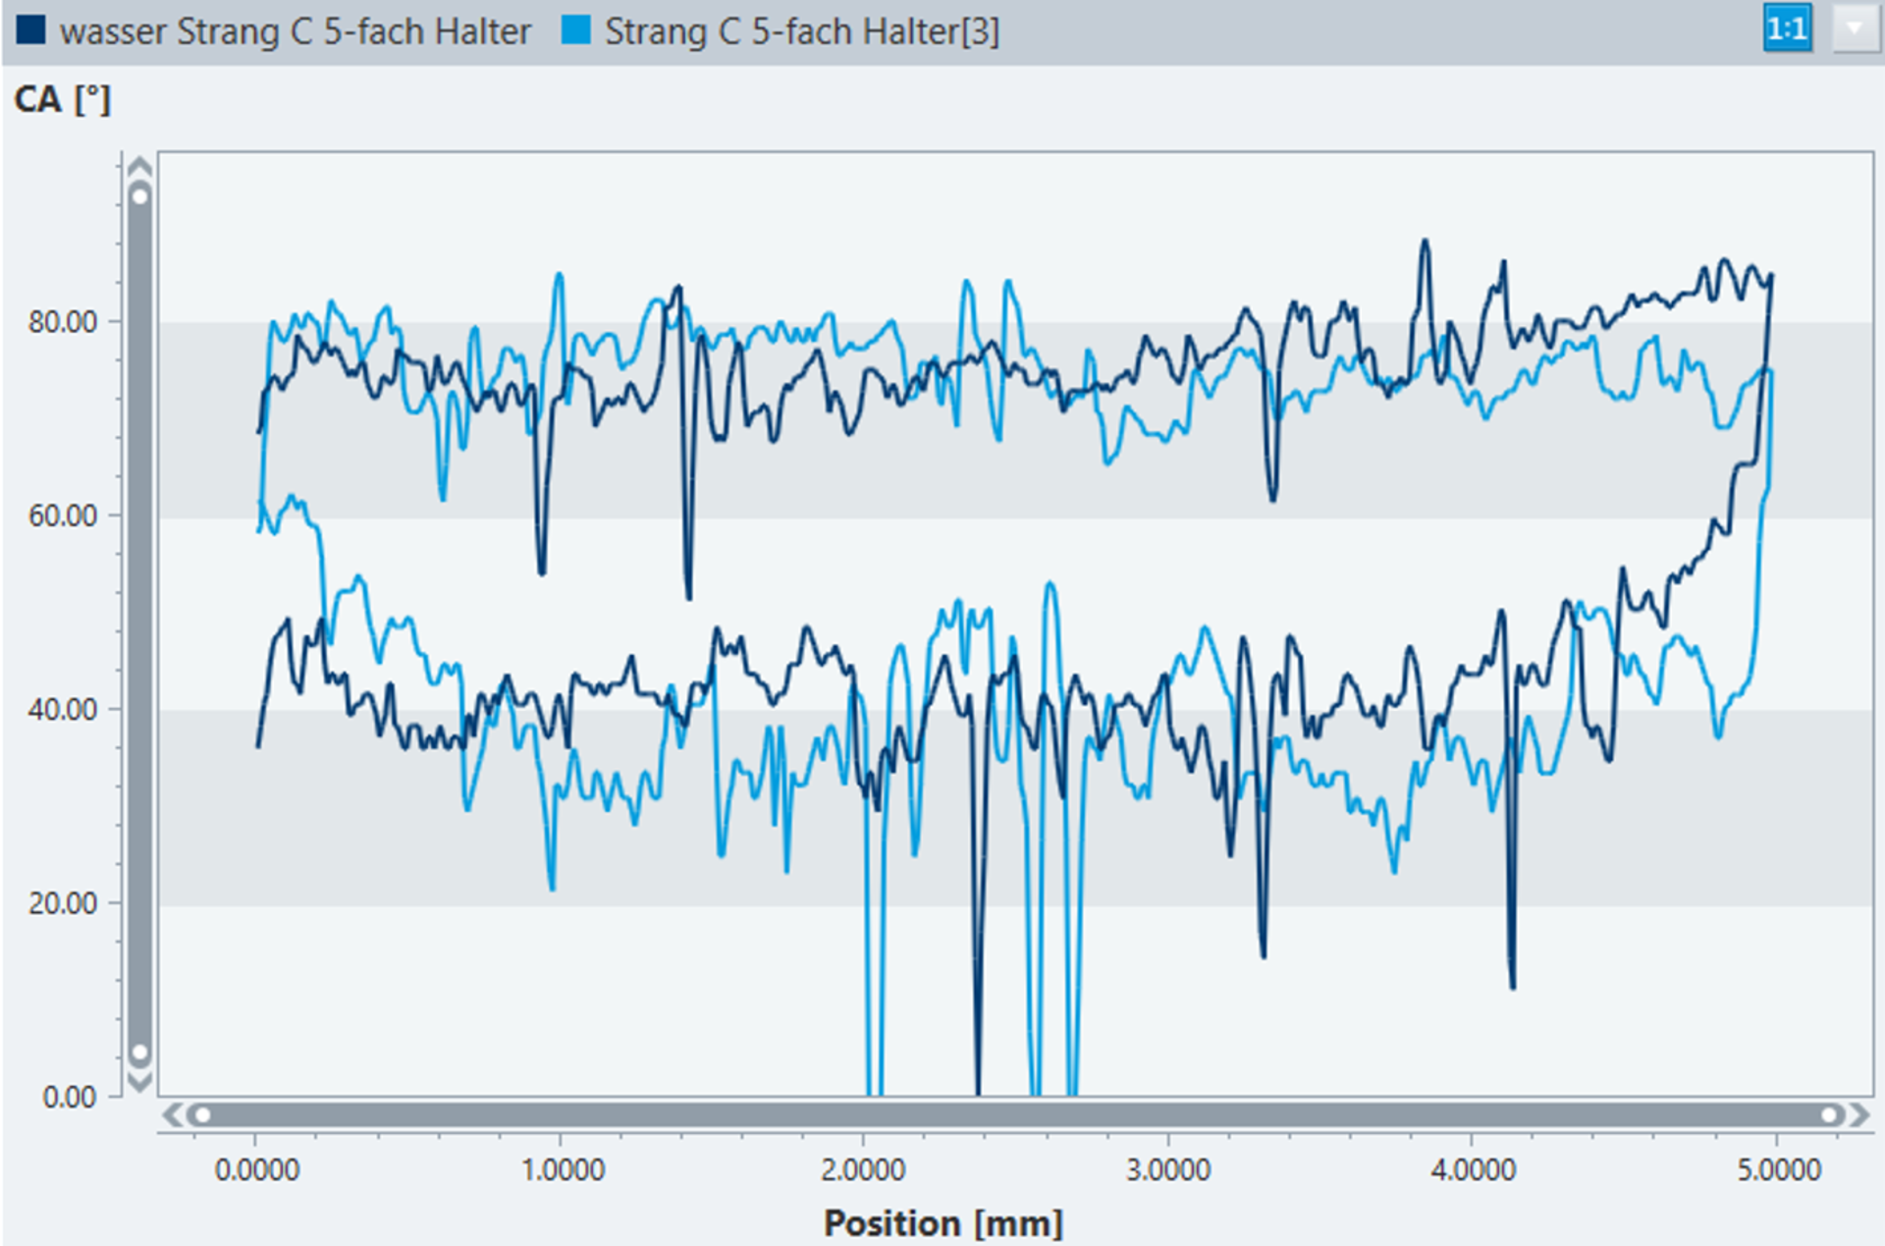Screen dimensions: 1885x1246
Task: Click the left handle of horizontal range slider
Action: 202,1115
